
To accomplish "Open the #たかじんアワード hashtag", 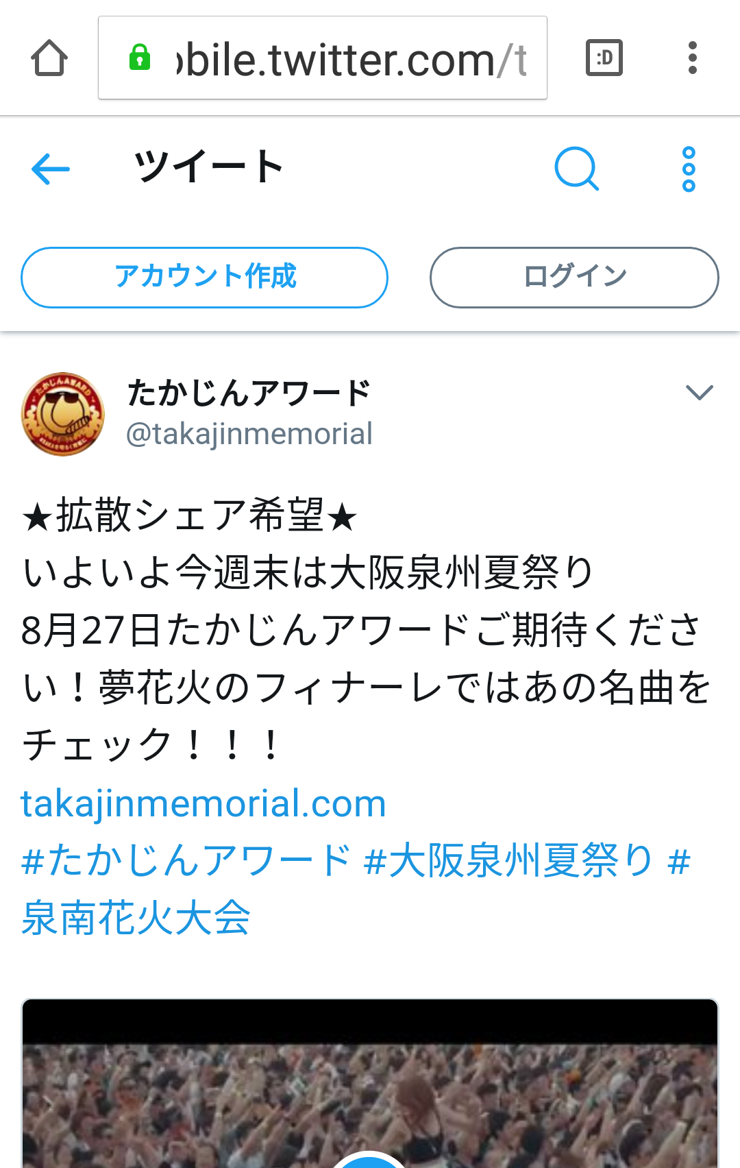I will click(186, 860).
